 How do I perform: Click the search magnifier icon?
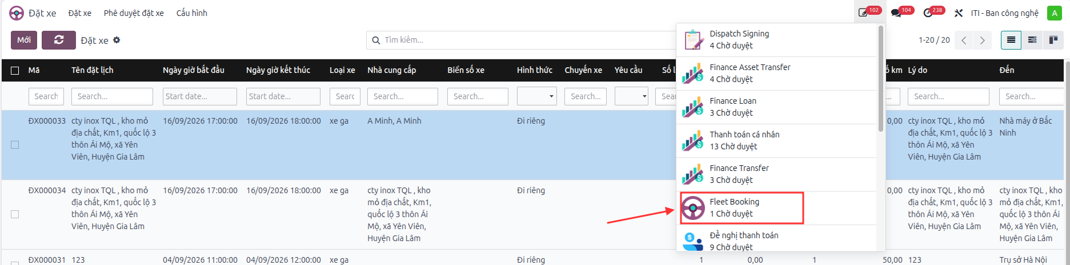(376, 40)
